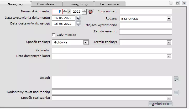Increase the document number with up arrow
Image resolution: width=189 pixels, height=109 pixels.
pyautogui.click(x=65, y=10)
